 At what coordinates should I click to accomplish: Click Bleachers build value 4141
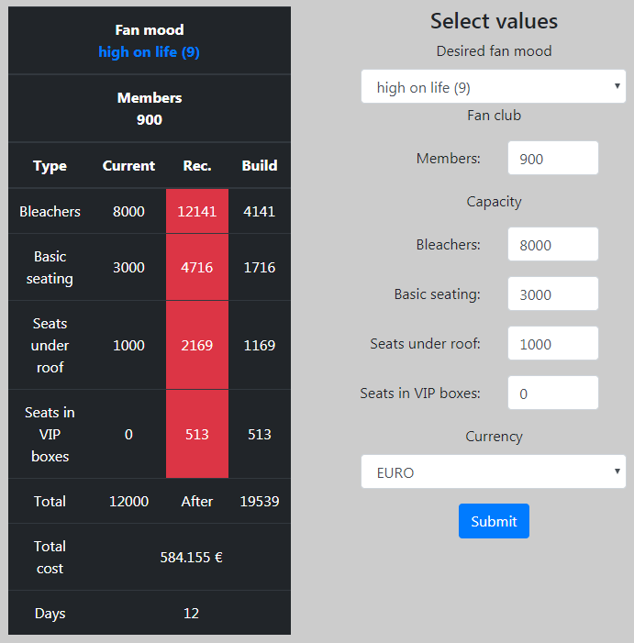click(x=259, y=212)
